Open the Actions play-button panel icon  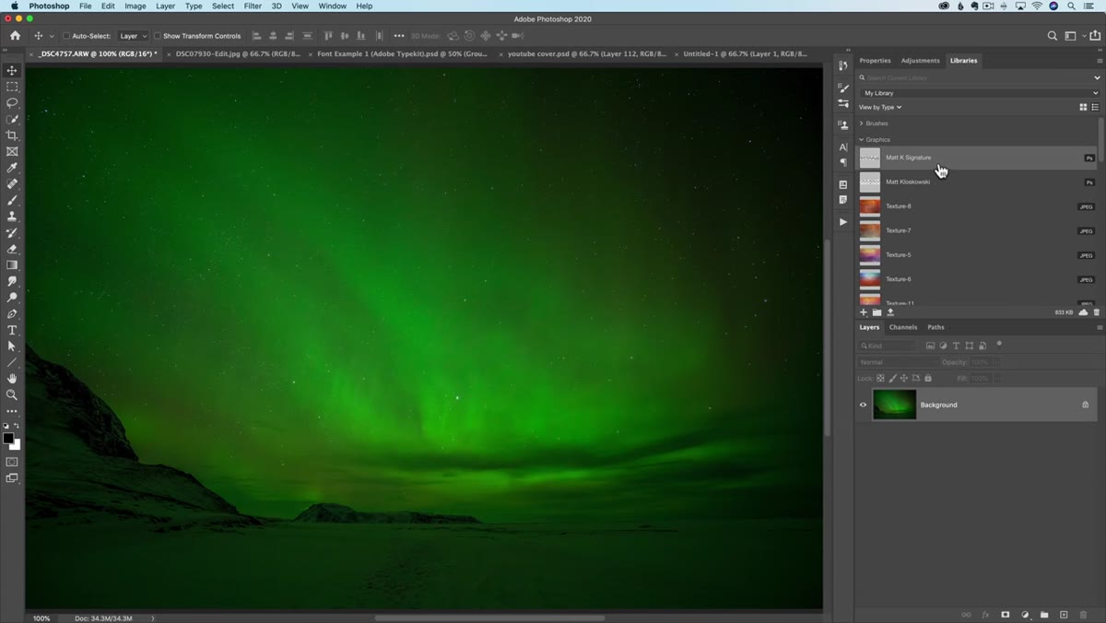[842, 222]
